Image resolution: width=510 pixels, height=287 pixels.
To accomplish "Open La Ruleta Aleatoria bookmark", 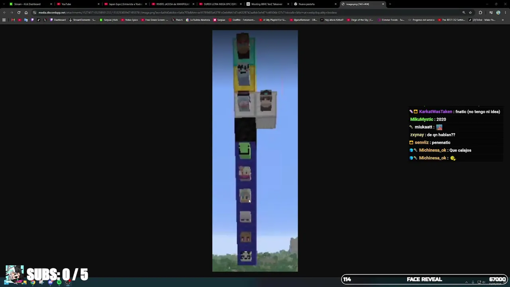I will click(x=198, y=20).
